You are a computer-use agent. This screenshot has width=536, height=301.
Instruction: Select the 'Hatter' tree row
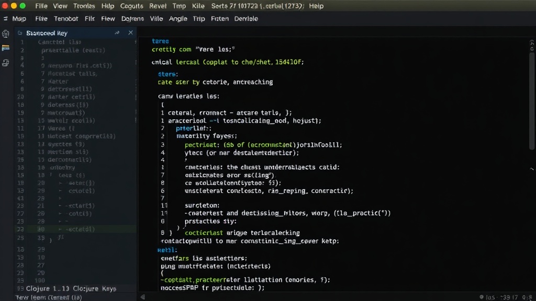(58, 82)
